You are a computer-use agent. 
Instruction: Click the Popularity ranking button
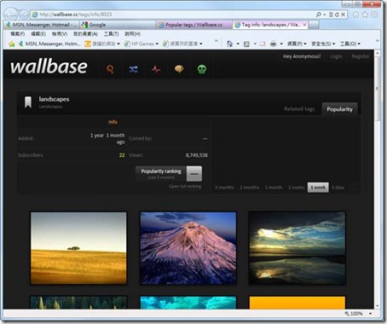(169, 174)
